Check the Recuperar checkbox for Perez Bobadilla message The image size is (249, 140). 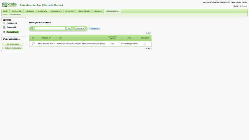[x=145, y=44]
